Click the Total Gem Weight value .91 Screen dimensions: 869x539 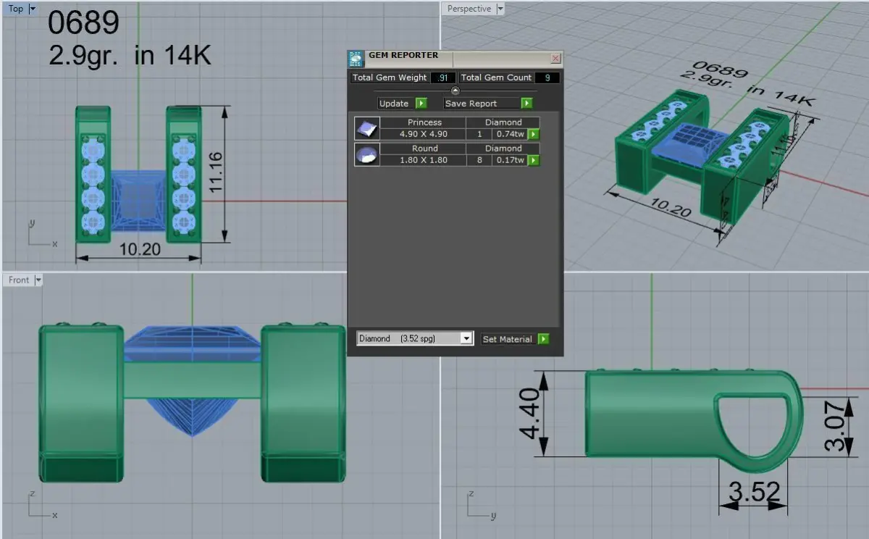pos(442,78)
